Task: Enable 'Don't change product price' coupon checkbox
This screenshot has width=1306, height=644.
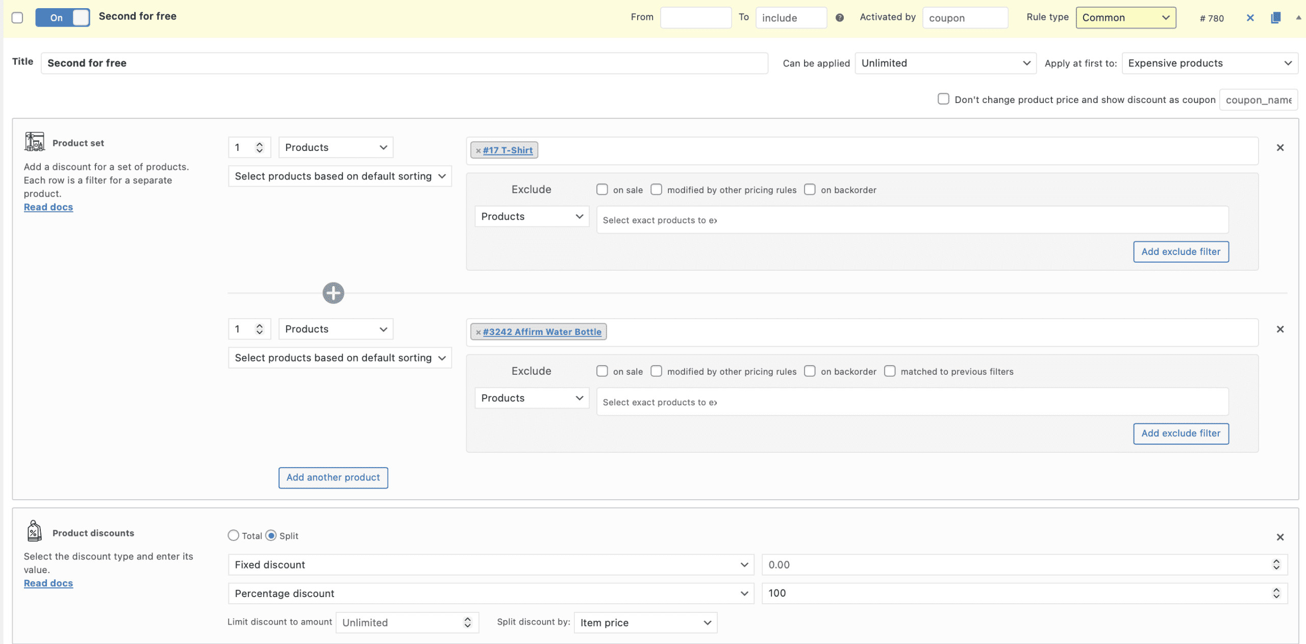Action: [x=943, y=99]
